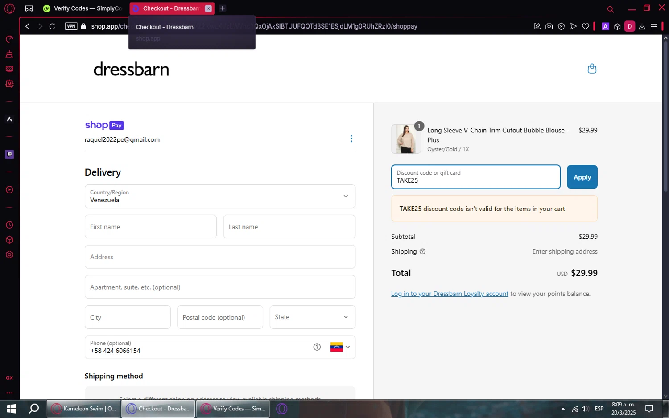Open sidebar three-dot more options
669x418 pixels.
(9, 393)
